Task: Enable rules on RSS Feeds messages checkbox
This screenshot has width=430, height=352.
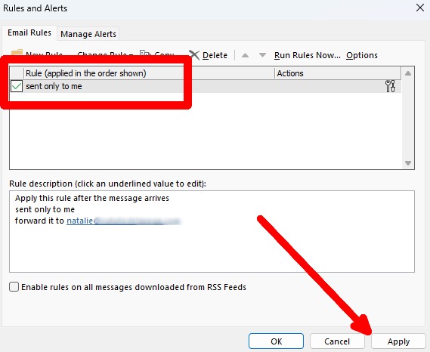Action: tap(14, 287)
